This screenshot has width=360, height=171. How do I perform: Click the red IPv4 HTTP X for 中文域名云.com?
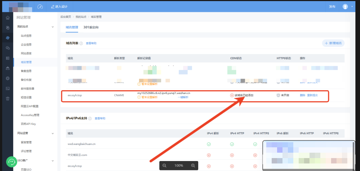[232, 155]
